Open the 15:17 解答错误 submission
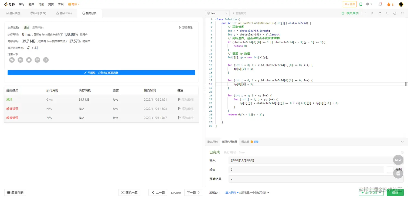 [x=12, y=118]
